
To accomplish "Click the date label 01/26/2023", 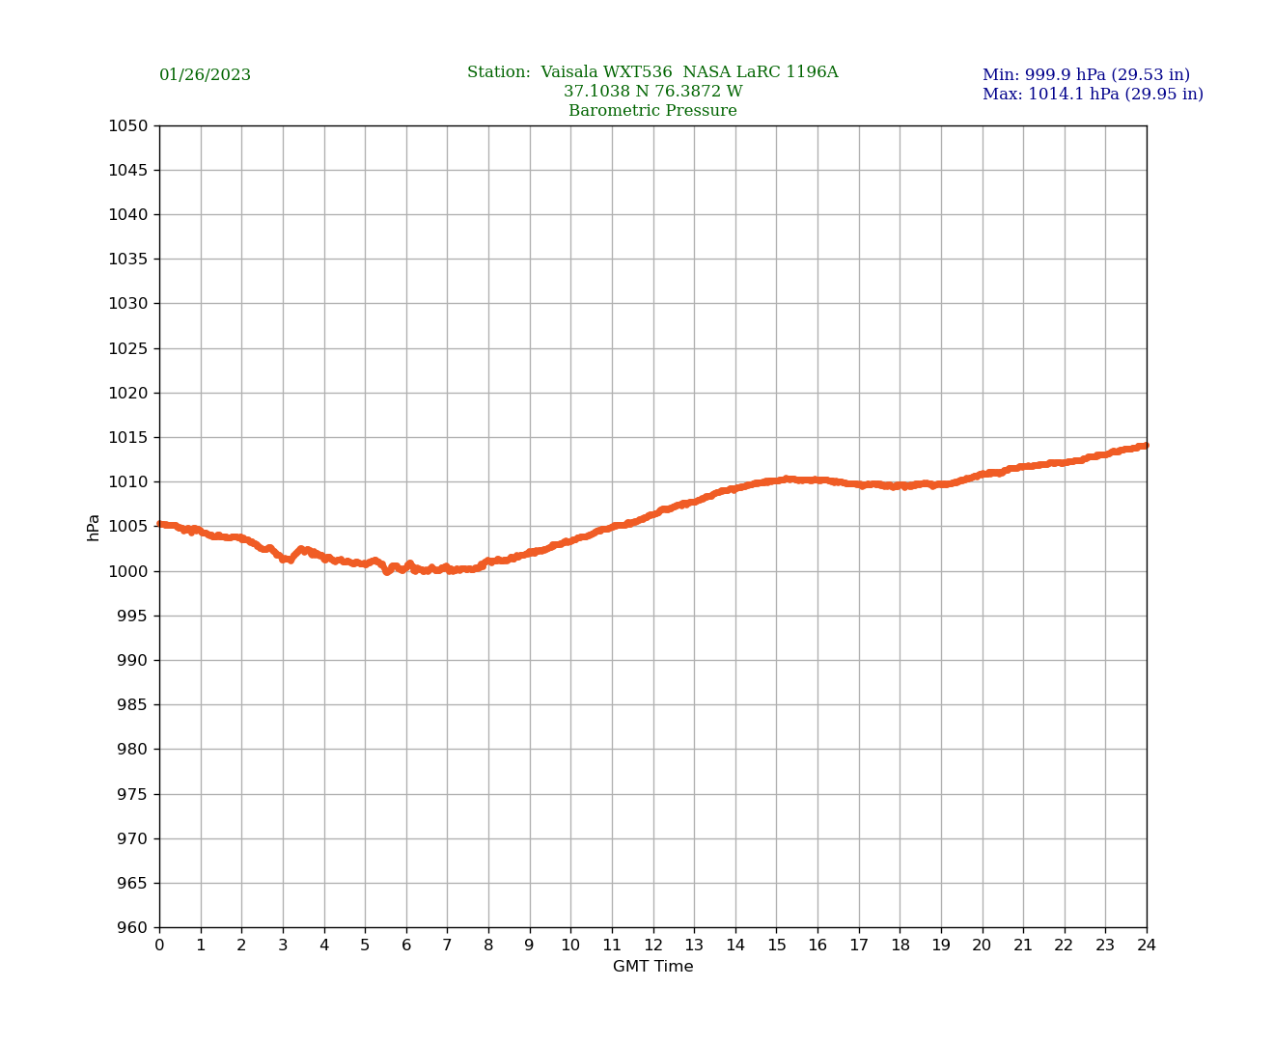I will [x=205, y=75].
